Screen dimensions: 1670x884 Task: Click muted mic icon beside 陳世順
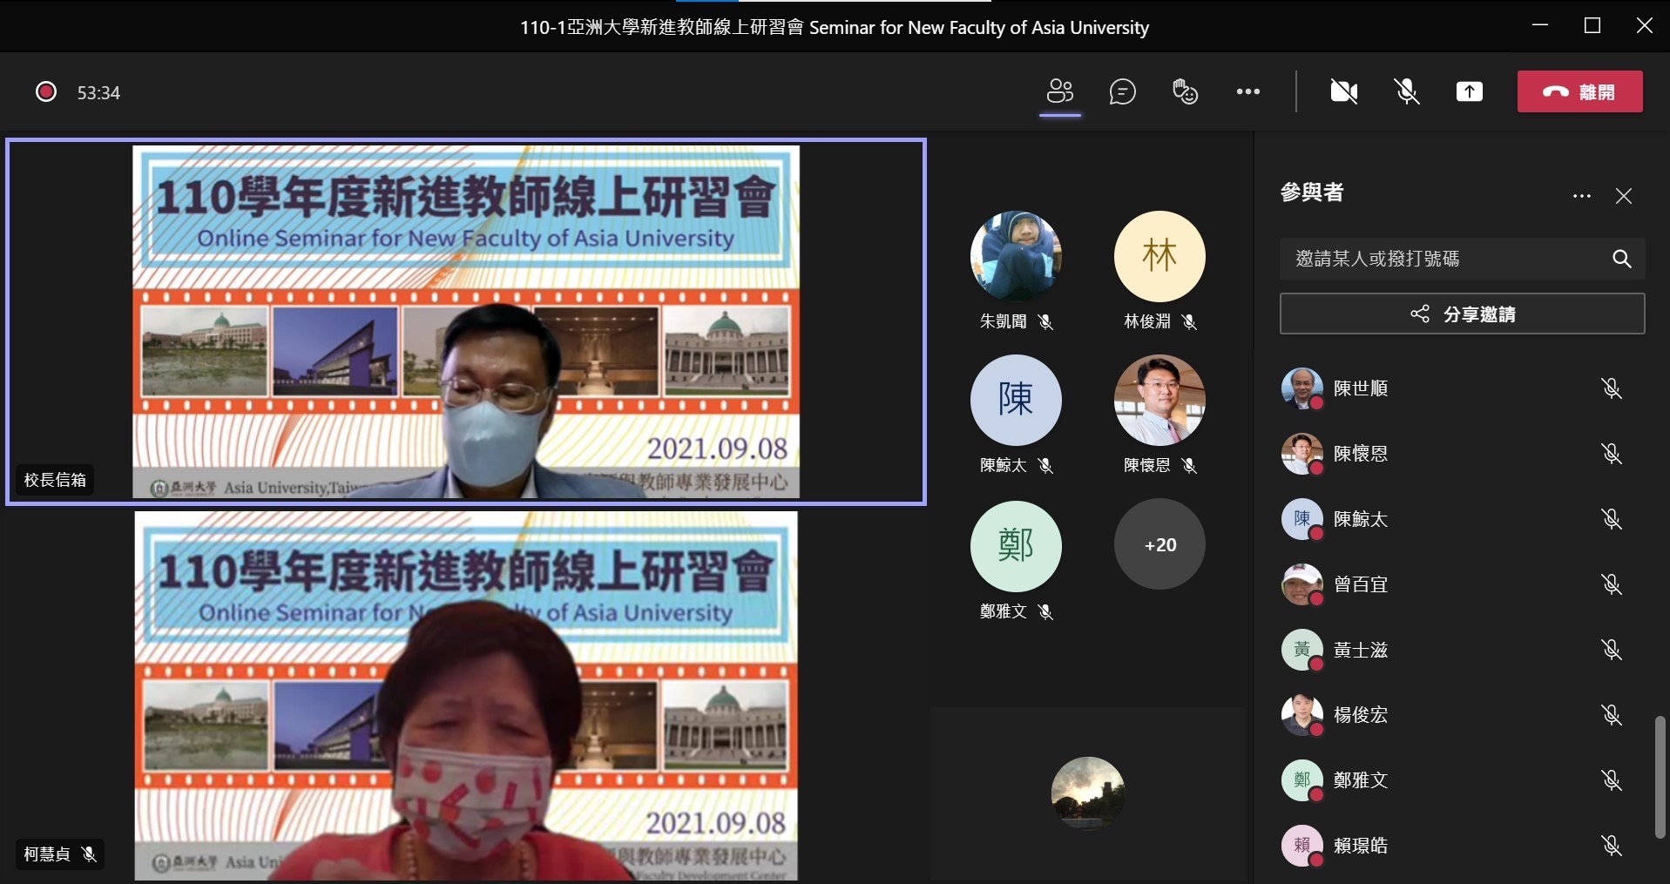click(x=1612, y=388)
